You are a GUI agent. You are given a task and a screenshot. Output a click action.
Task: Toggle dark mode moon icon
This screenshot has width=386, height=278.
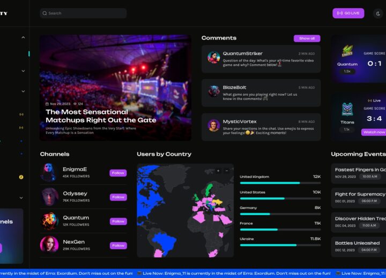coord(378,13)
